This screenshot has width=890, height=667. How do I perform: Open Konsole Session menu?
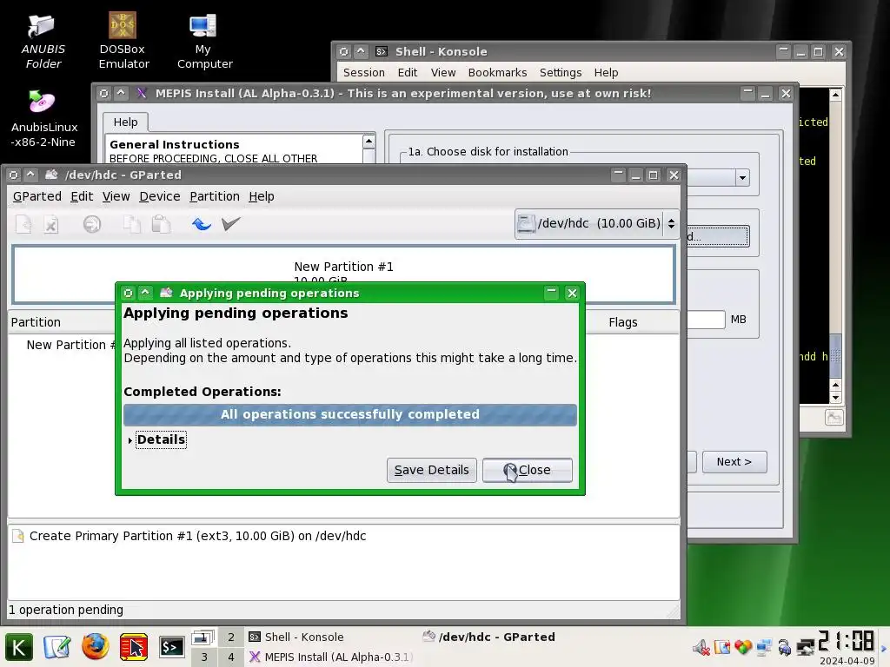point(364,73)
